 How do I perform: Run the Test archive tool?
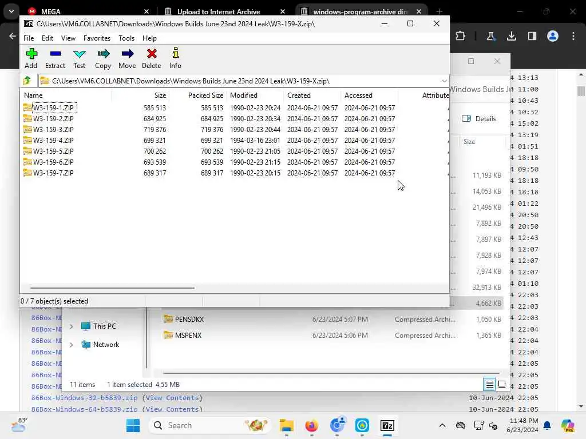(x=79, y=58)
